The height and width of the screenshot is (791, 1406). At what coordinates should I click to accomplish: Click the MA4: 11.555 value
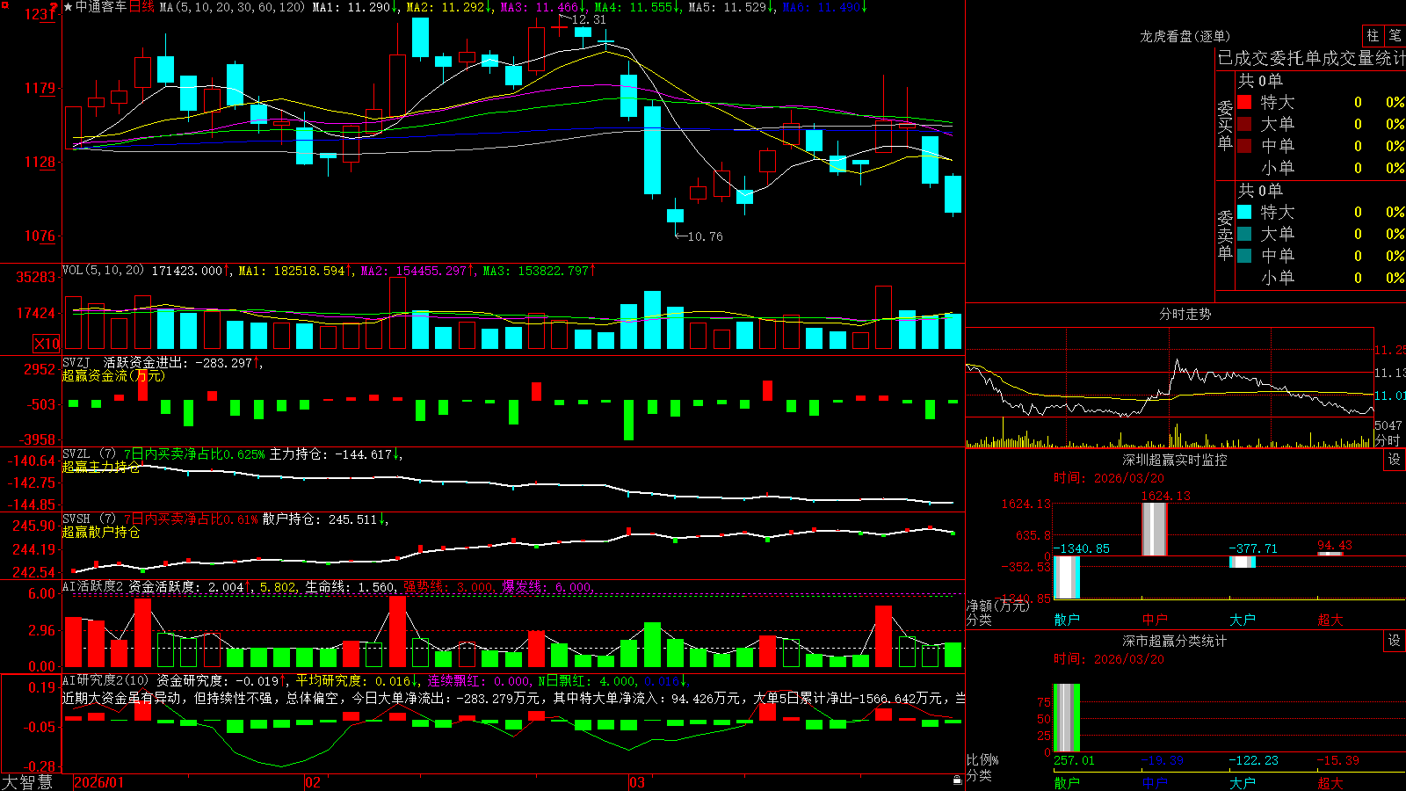click(634, 7)
